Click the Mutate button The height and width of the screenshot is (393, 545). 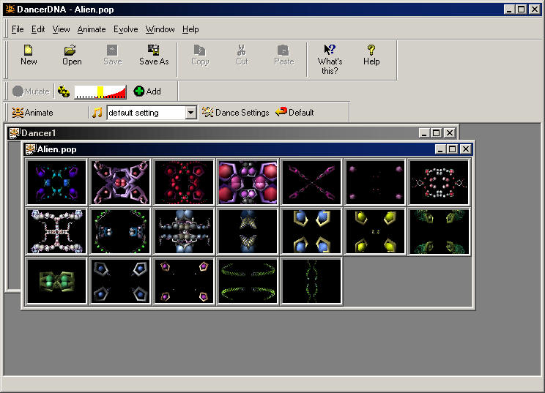(31, 91)
